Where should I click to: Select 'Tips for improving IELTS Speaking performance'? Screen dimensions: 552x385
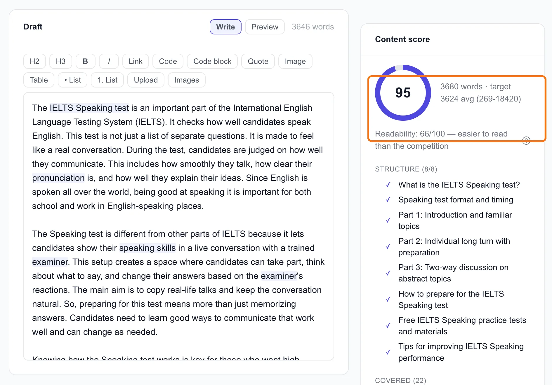[x=461, y=352]
